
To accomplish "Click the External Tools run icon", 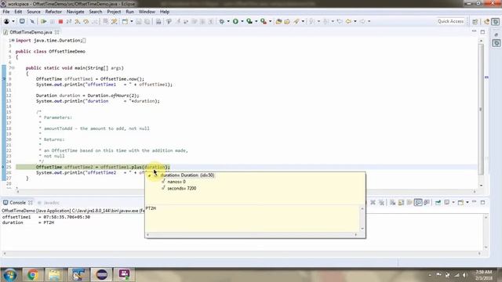I will 264,21.
